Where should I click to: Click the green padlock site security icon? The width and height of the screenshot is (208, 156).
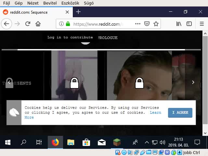68,24
